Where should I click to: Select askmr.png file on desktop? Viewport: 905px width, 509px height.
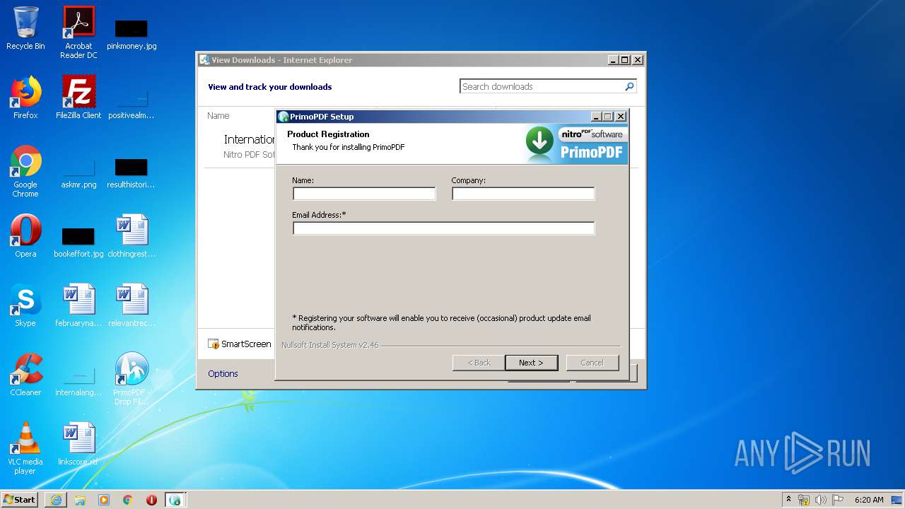78,173
